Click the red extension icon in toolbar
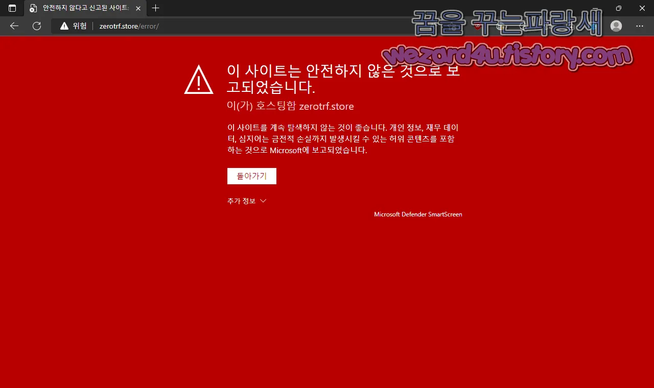Viewport: 654px width, 388px height. 478,26
